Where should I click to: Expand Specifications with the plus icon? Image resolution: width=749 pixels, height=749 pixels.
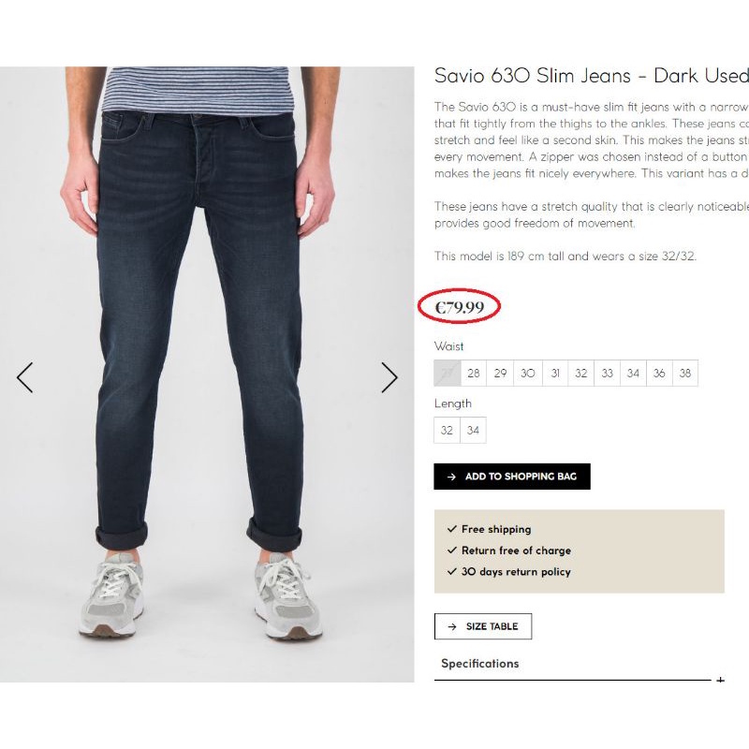tap(720, 680)
